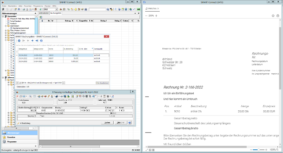
Task: Open the navigation pane options arrow below Programme
Action: [36, 146]
